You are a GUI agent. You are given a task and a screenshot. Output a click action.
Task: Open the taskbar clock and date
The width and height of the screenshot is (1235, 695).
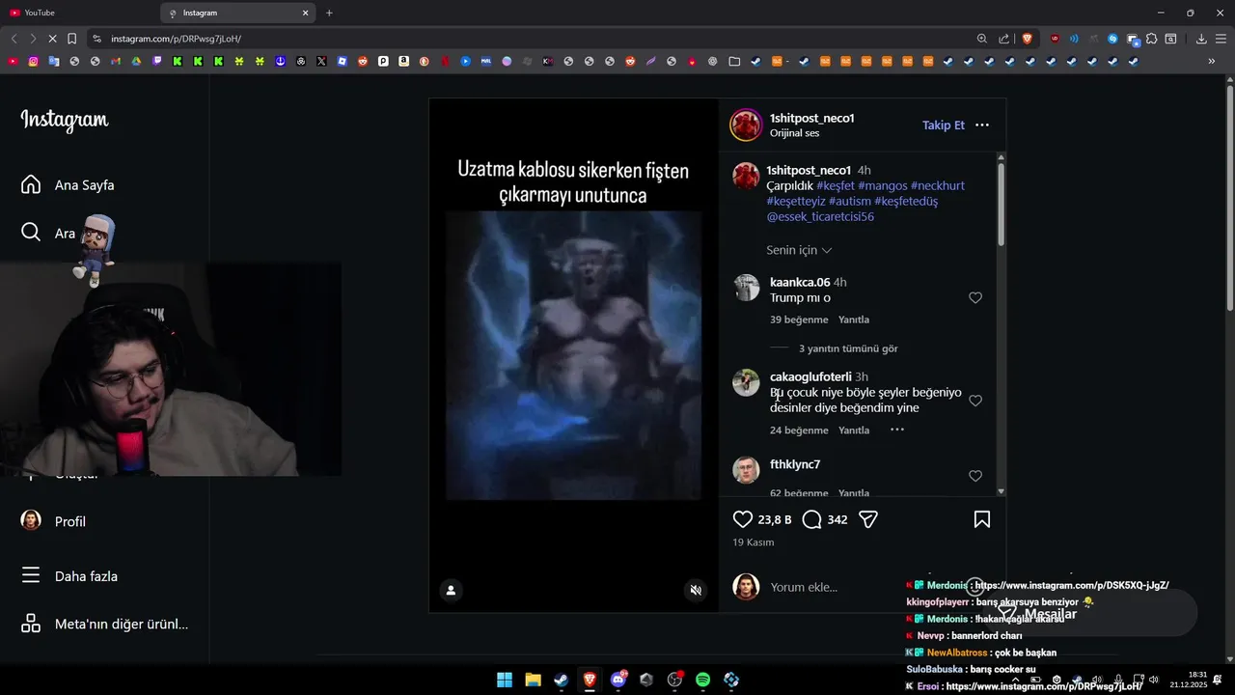click(x=1189, y=680)
